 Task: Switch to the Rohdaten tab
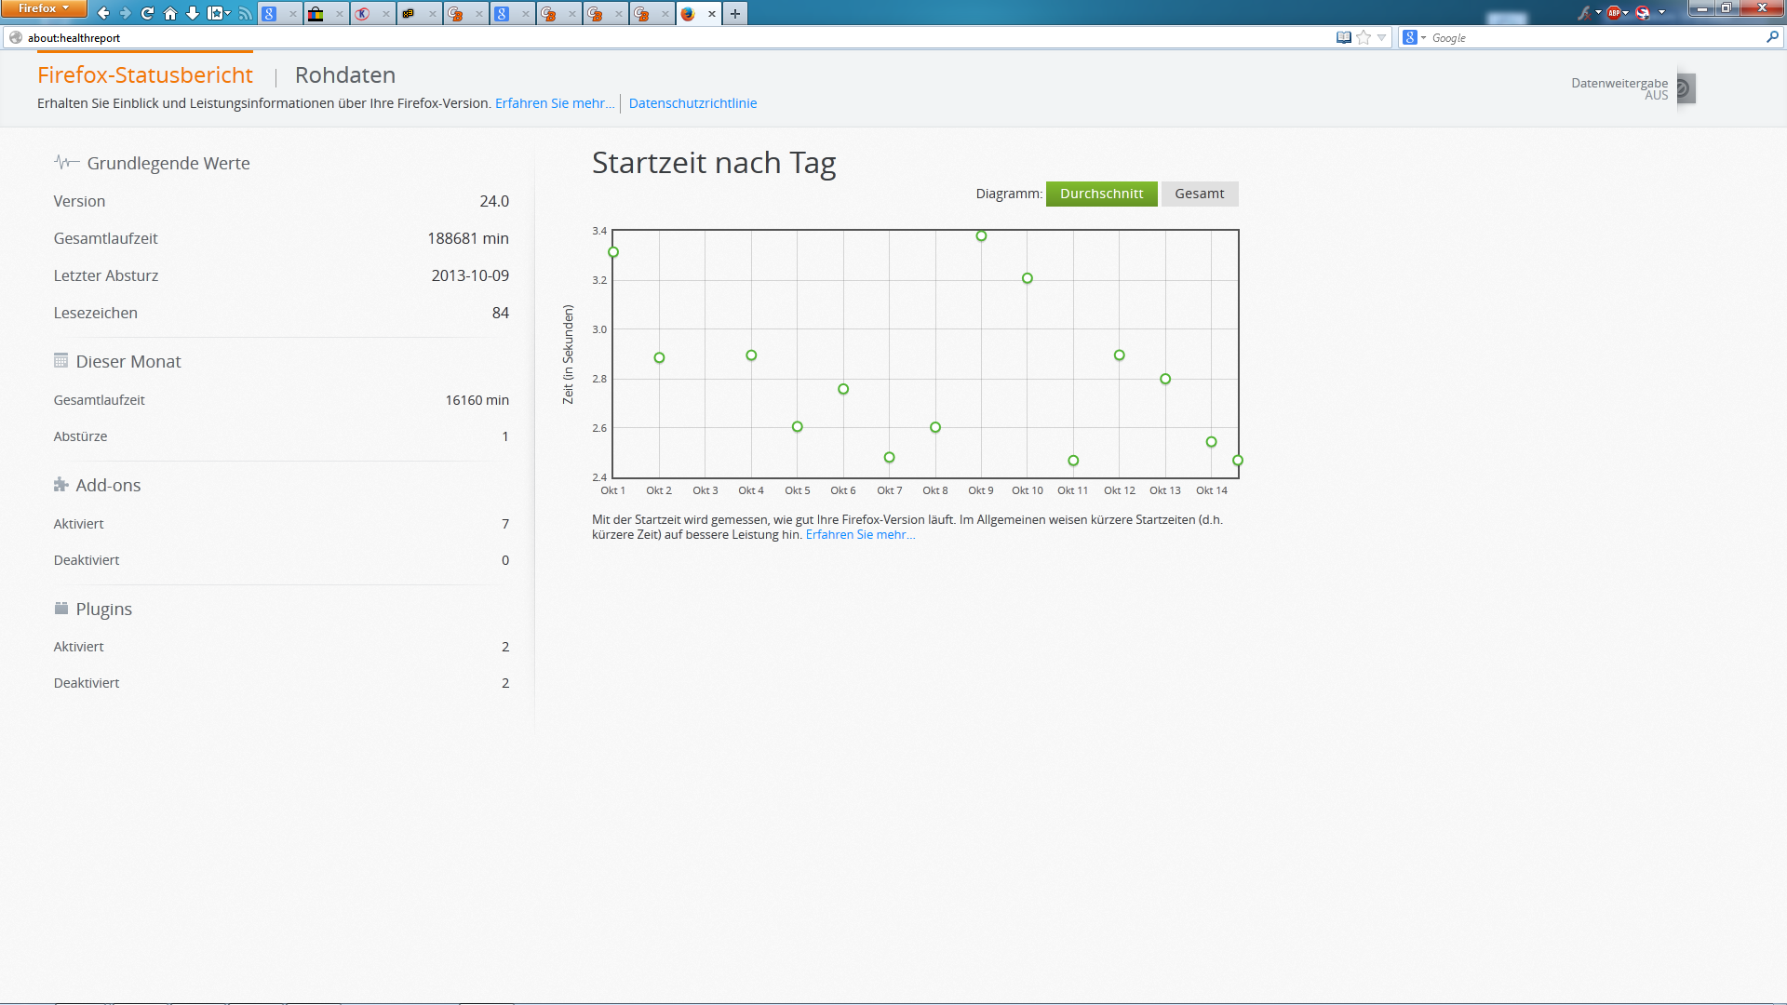coord(344,75)
